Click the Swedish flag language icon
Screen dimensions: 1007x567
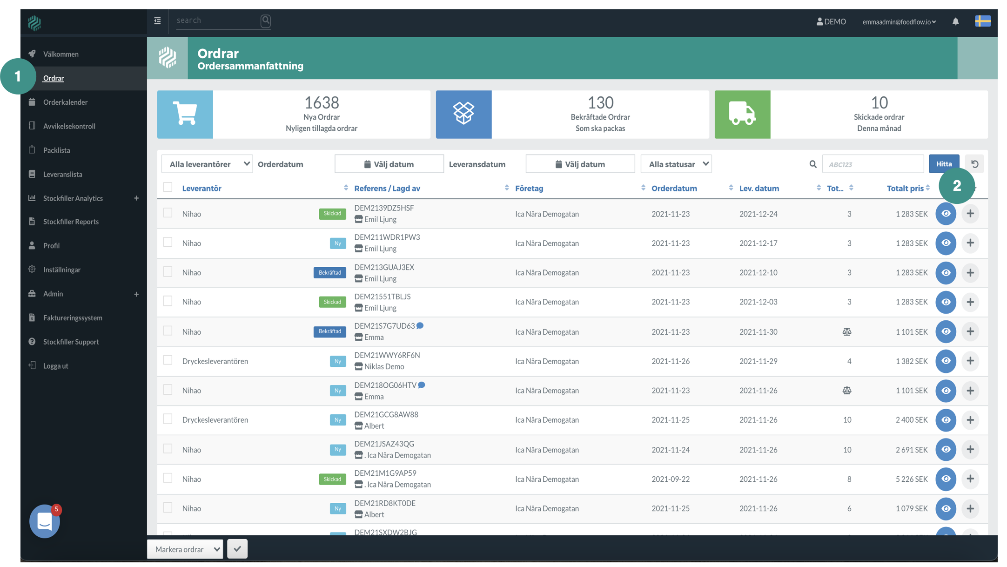(x=982, y=21)
